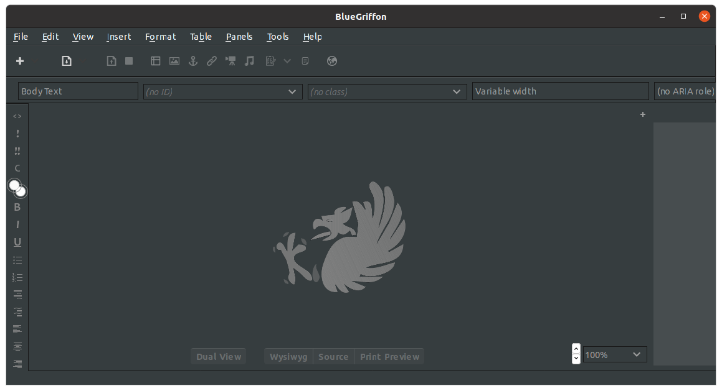Insert a table using the toolbar icon

pos(156,61)
